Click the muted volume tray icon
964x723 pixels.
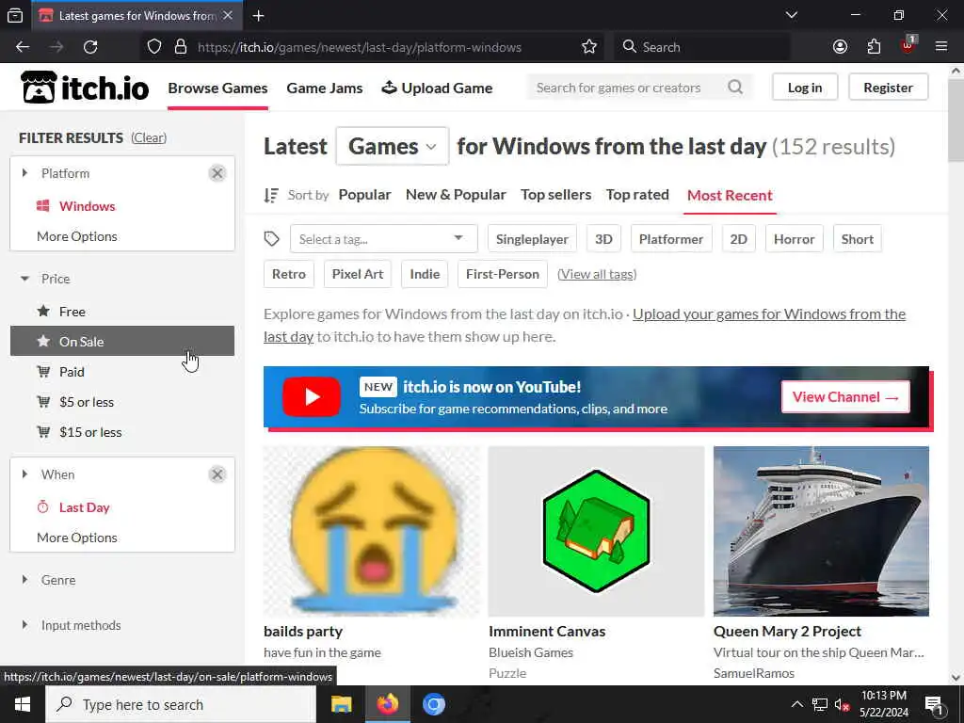coord(841,704)
